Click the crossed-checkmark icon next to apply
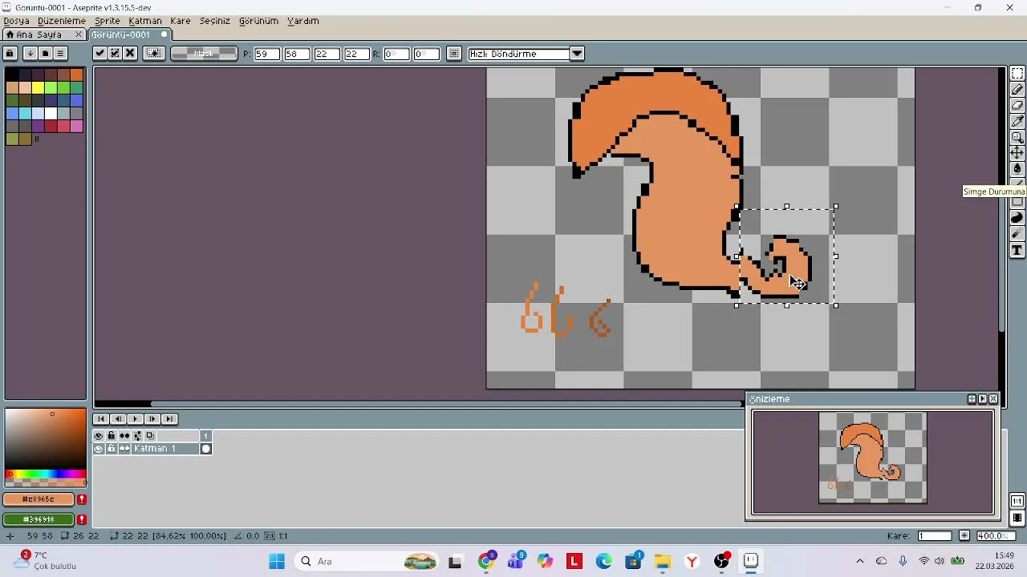 (x=115, y=54)
